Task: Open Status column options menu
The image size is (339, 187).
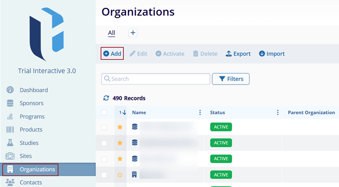Action: 278,112
